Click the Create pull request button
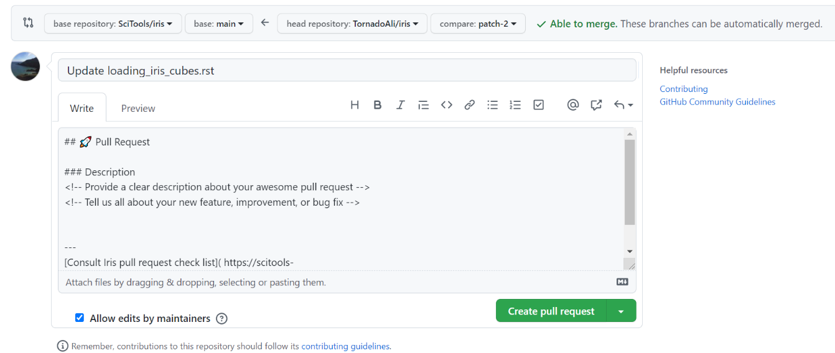The image size is (835, 353). point(551,311)
